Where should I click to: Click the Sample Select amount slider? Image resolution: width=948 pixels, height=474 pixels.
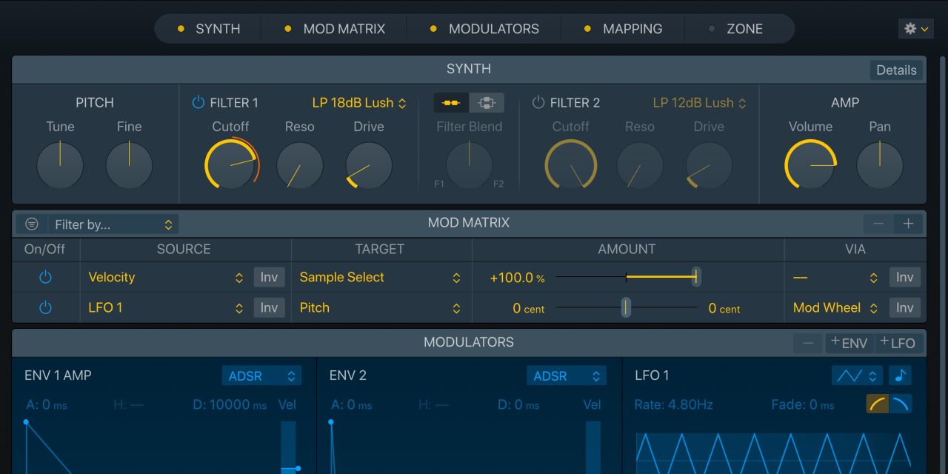click(x=626, y=278)
